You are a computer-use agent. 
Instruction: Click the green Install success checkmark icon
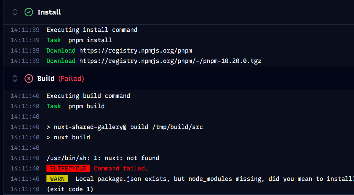28,12
